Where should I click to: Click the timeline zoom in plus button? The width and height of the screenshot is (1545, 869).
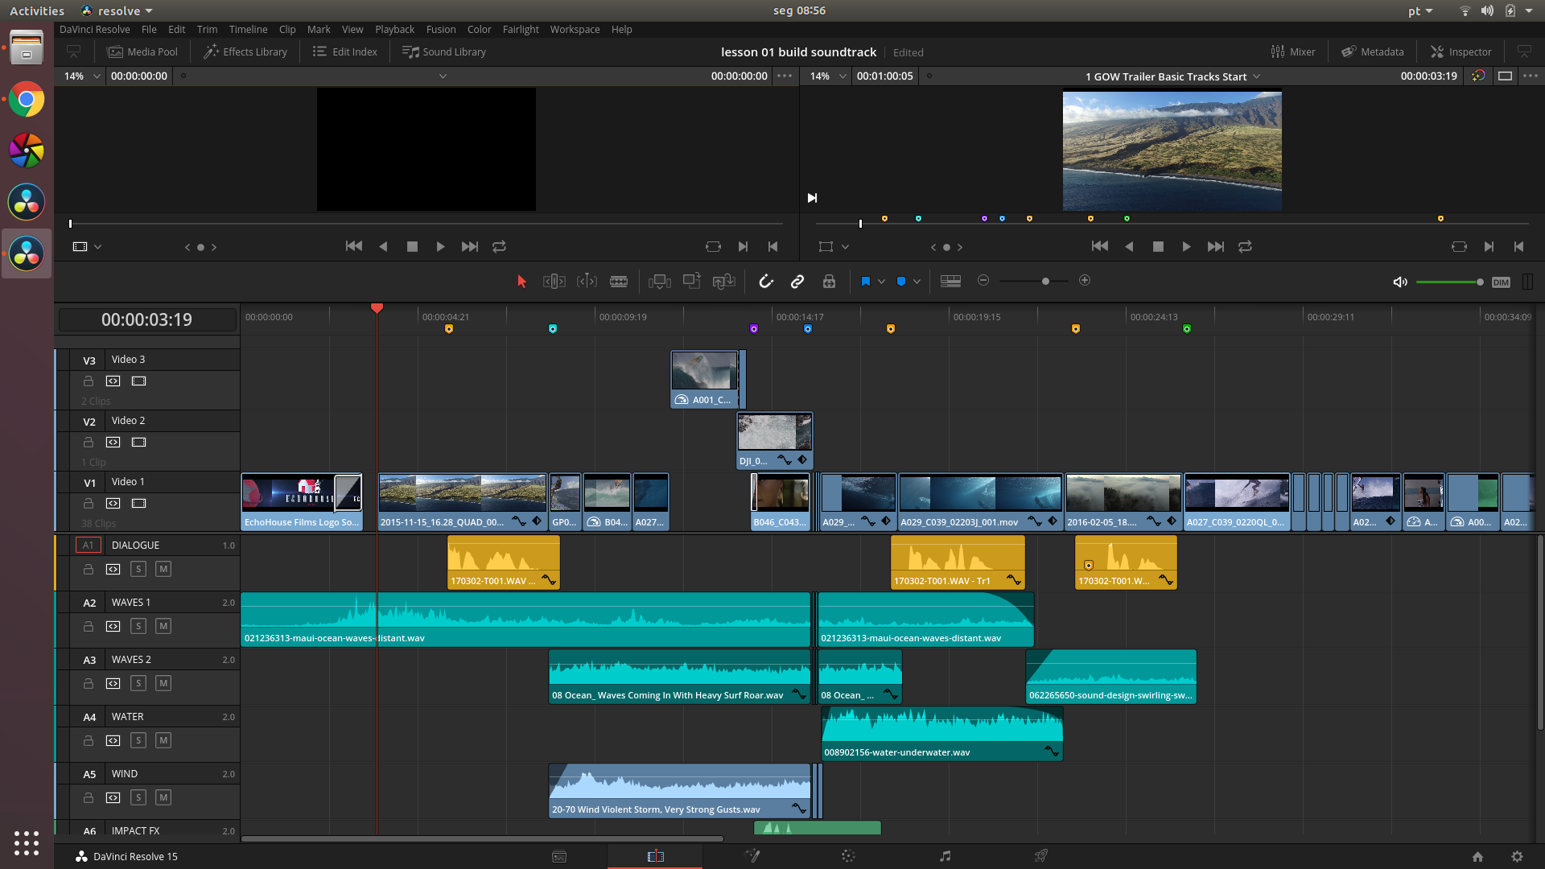1085,280
